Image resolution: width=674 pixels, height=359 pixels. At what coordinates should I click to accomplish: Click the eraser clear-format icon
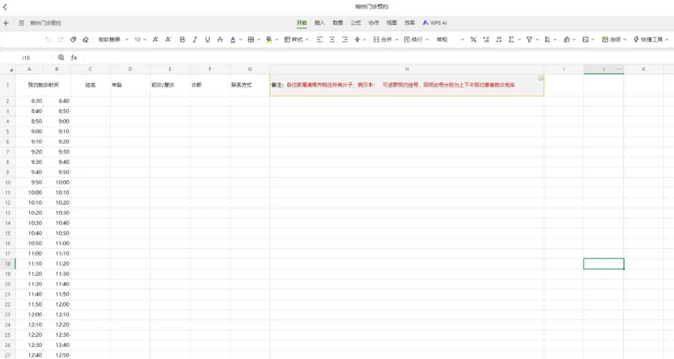point(85,39)
